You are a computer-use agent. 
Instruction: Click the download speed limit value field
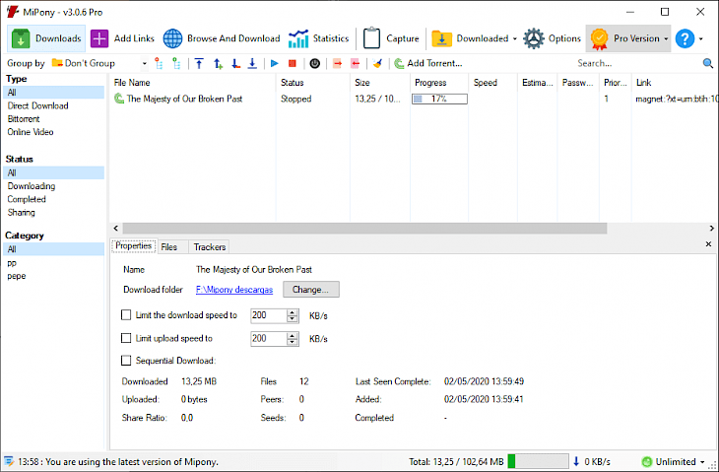point(269,315)
